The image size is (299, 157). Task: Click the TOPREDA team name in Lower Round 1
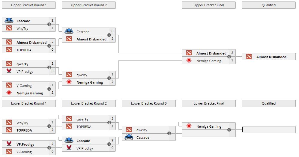[x=24, y=130]
